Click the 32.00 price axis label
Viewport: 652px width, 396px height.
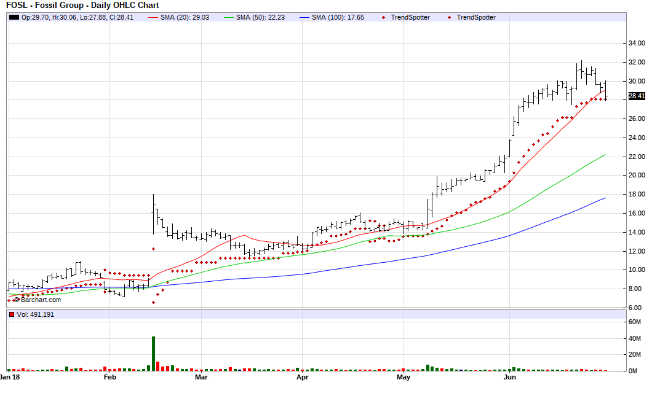(637, 62)
